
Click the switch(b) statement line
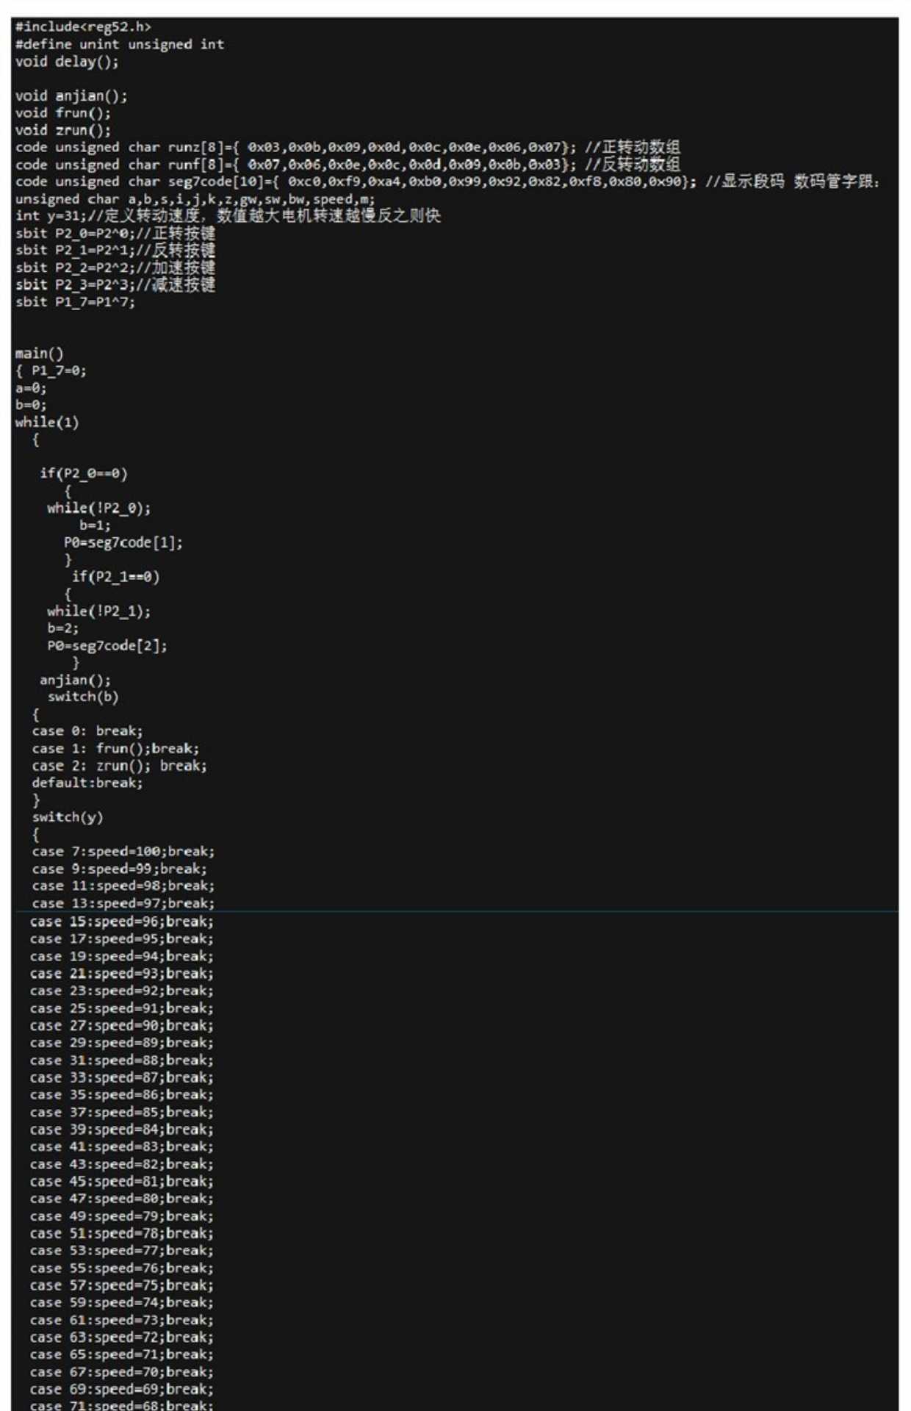pyautogui.click(x=83, y=697)
